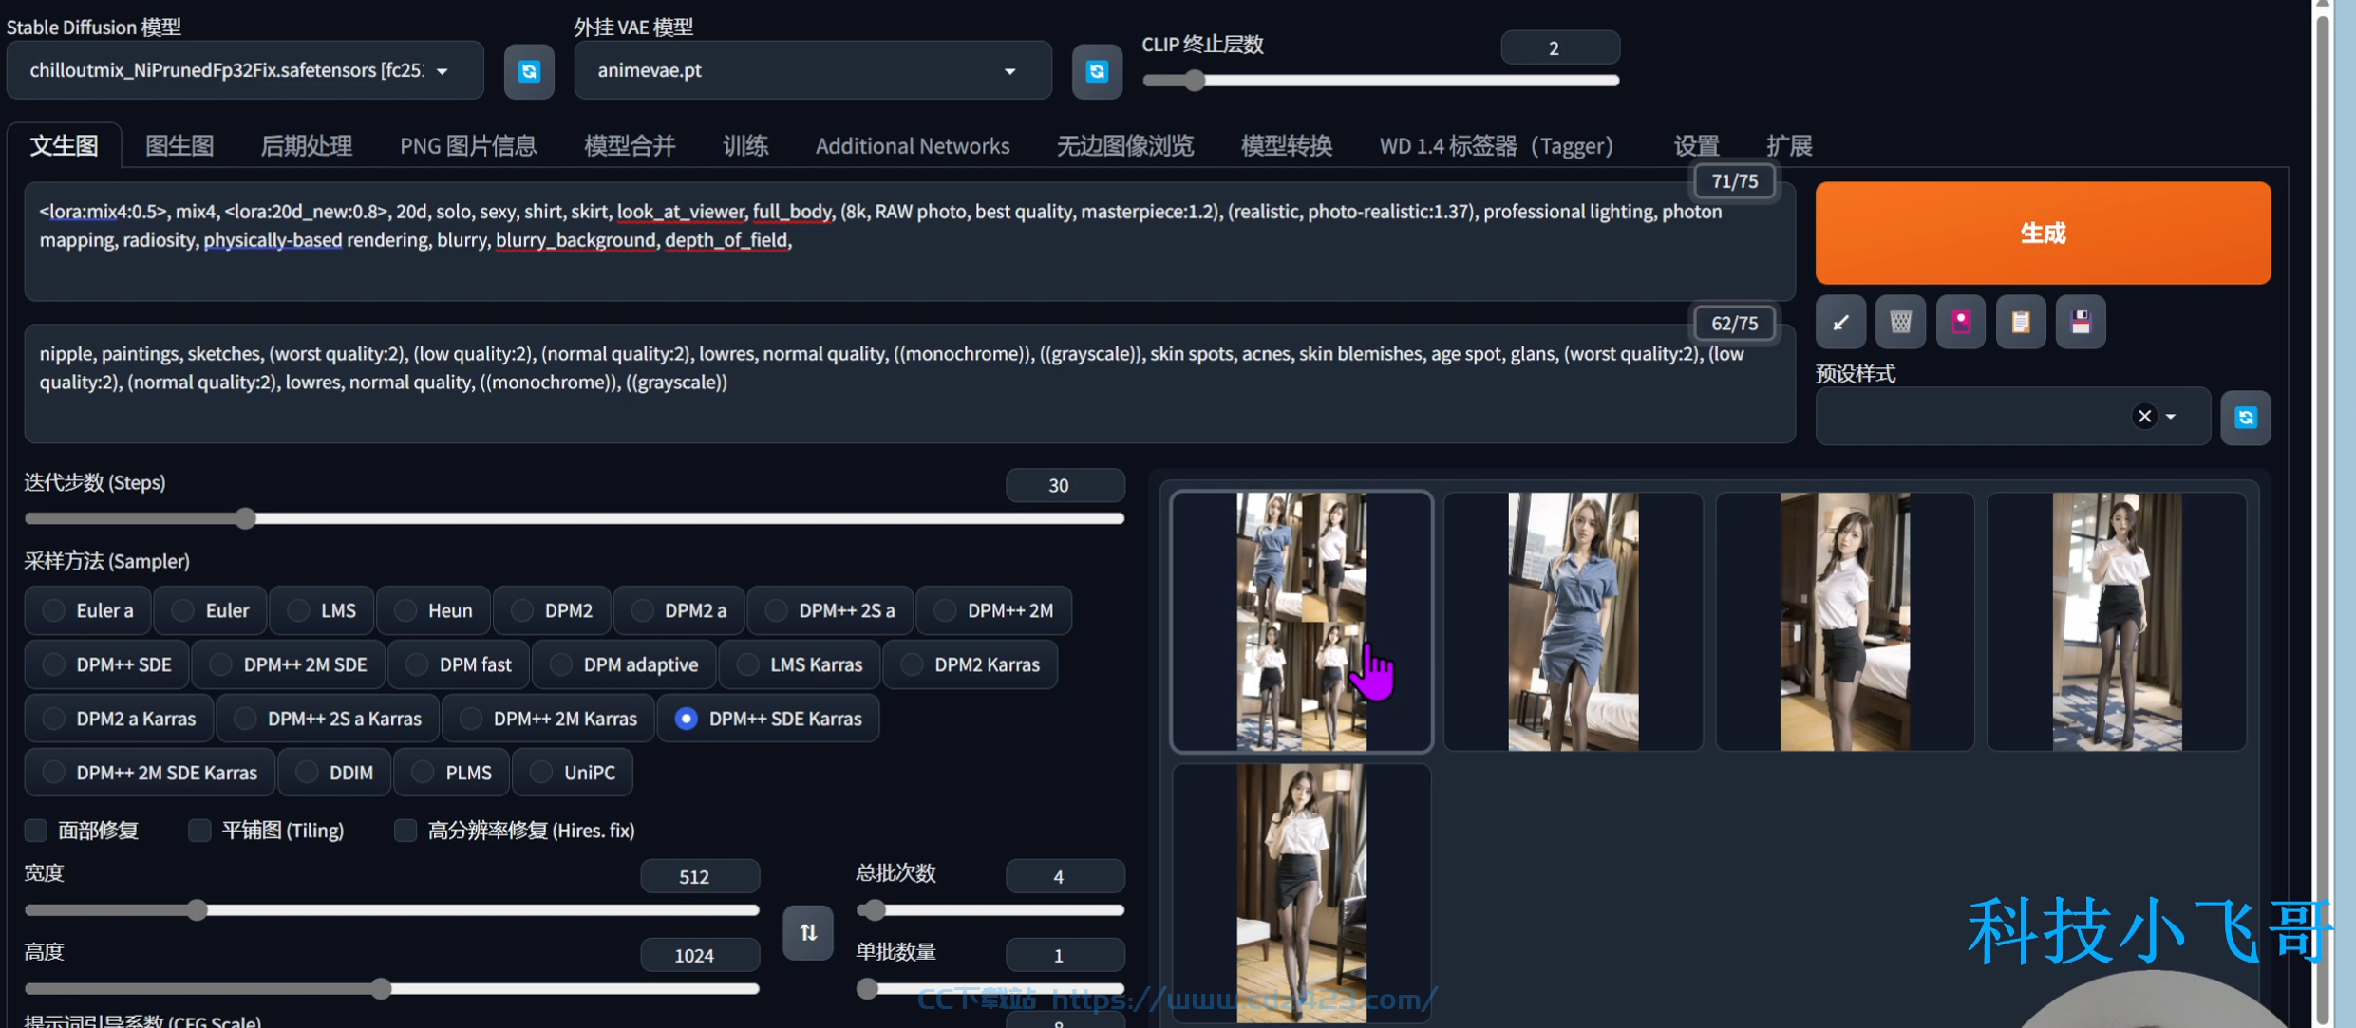
Task: Click the positive prompt text box
Action: 910,241
